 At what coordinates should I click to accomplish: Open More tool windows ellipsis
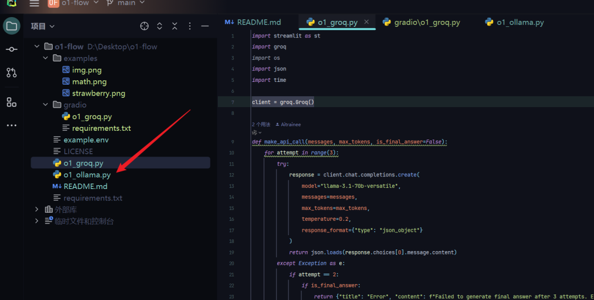tap(12, 125)
